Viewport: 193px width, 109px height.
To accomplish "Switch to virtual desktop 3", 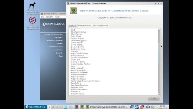I will (57, 107).
